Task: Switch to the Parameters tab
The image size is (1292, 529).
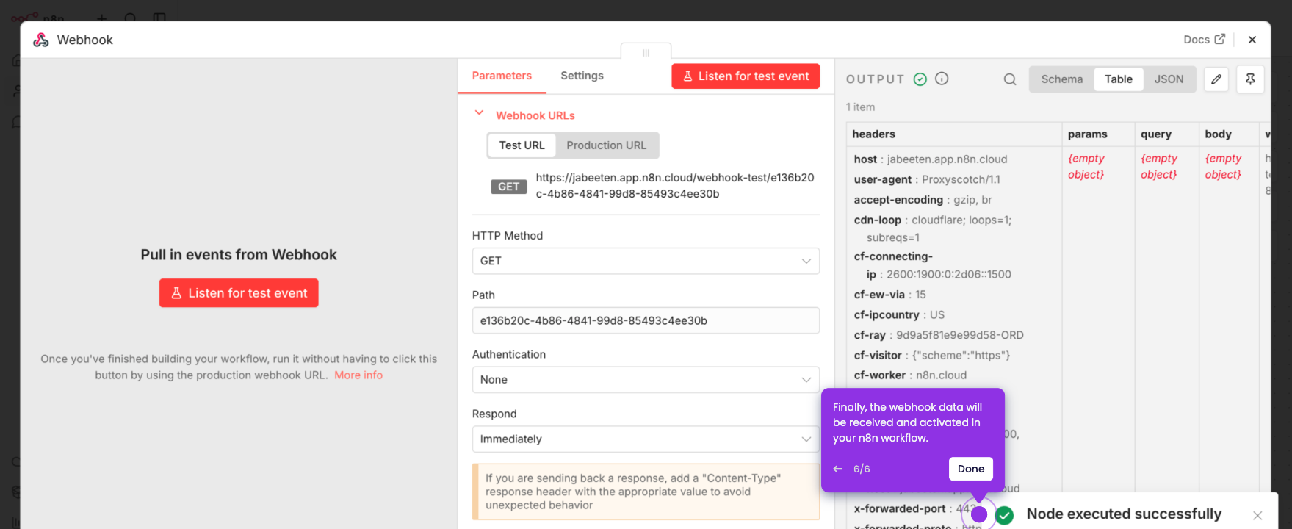Action: [x=502, y=76]
